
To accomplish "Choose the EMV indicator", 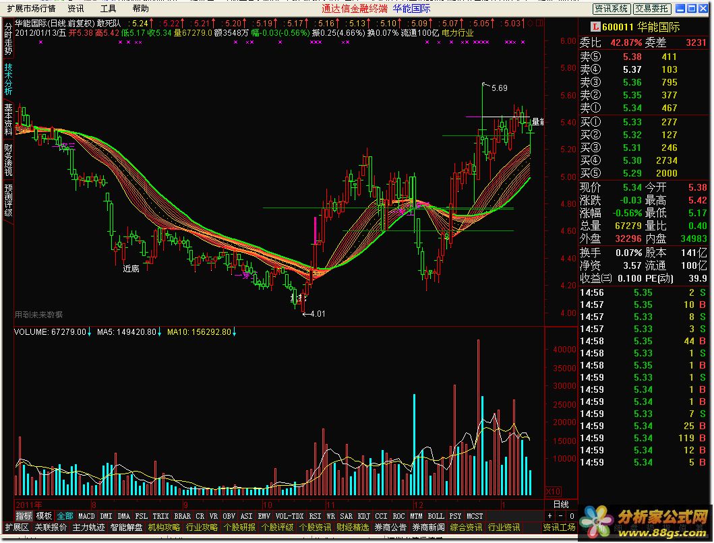I will click(264, 516).
